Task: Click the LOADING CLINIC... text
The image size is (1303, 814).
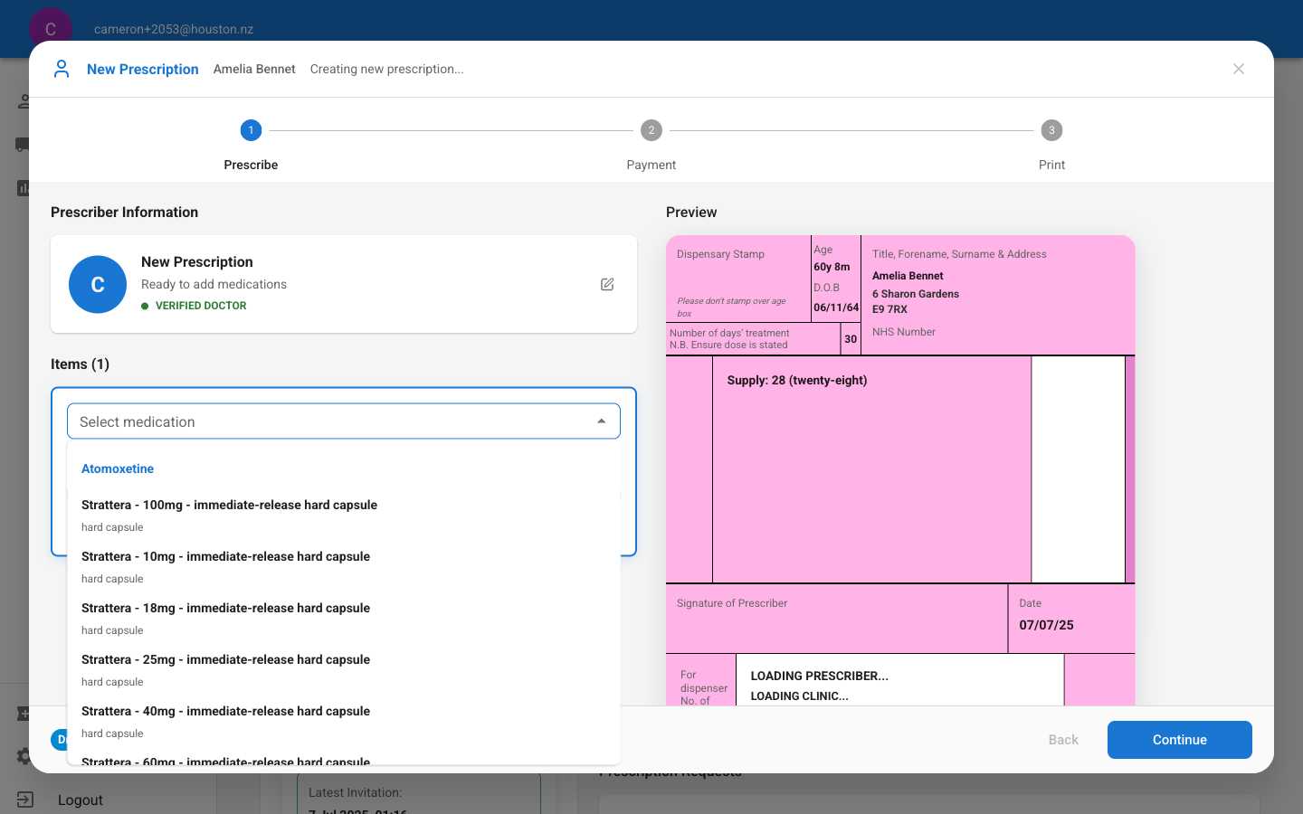Action: (x=800, y=696)
